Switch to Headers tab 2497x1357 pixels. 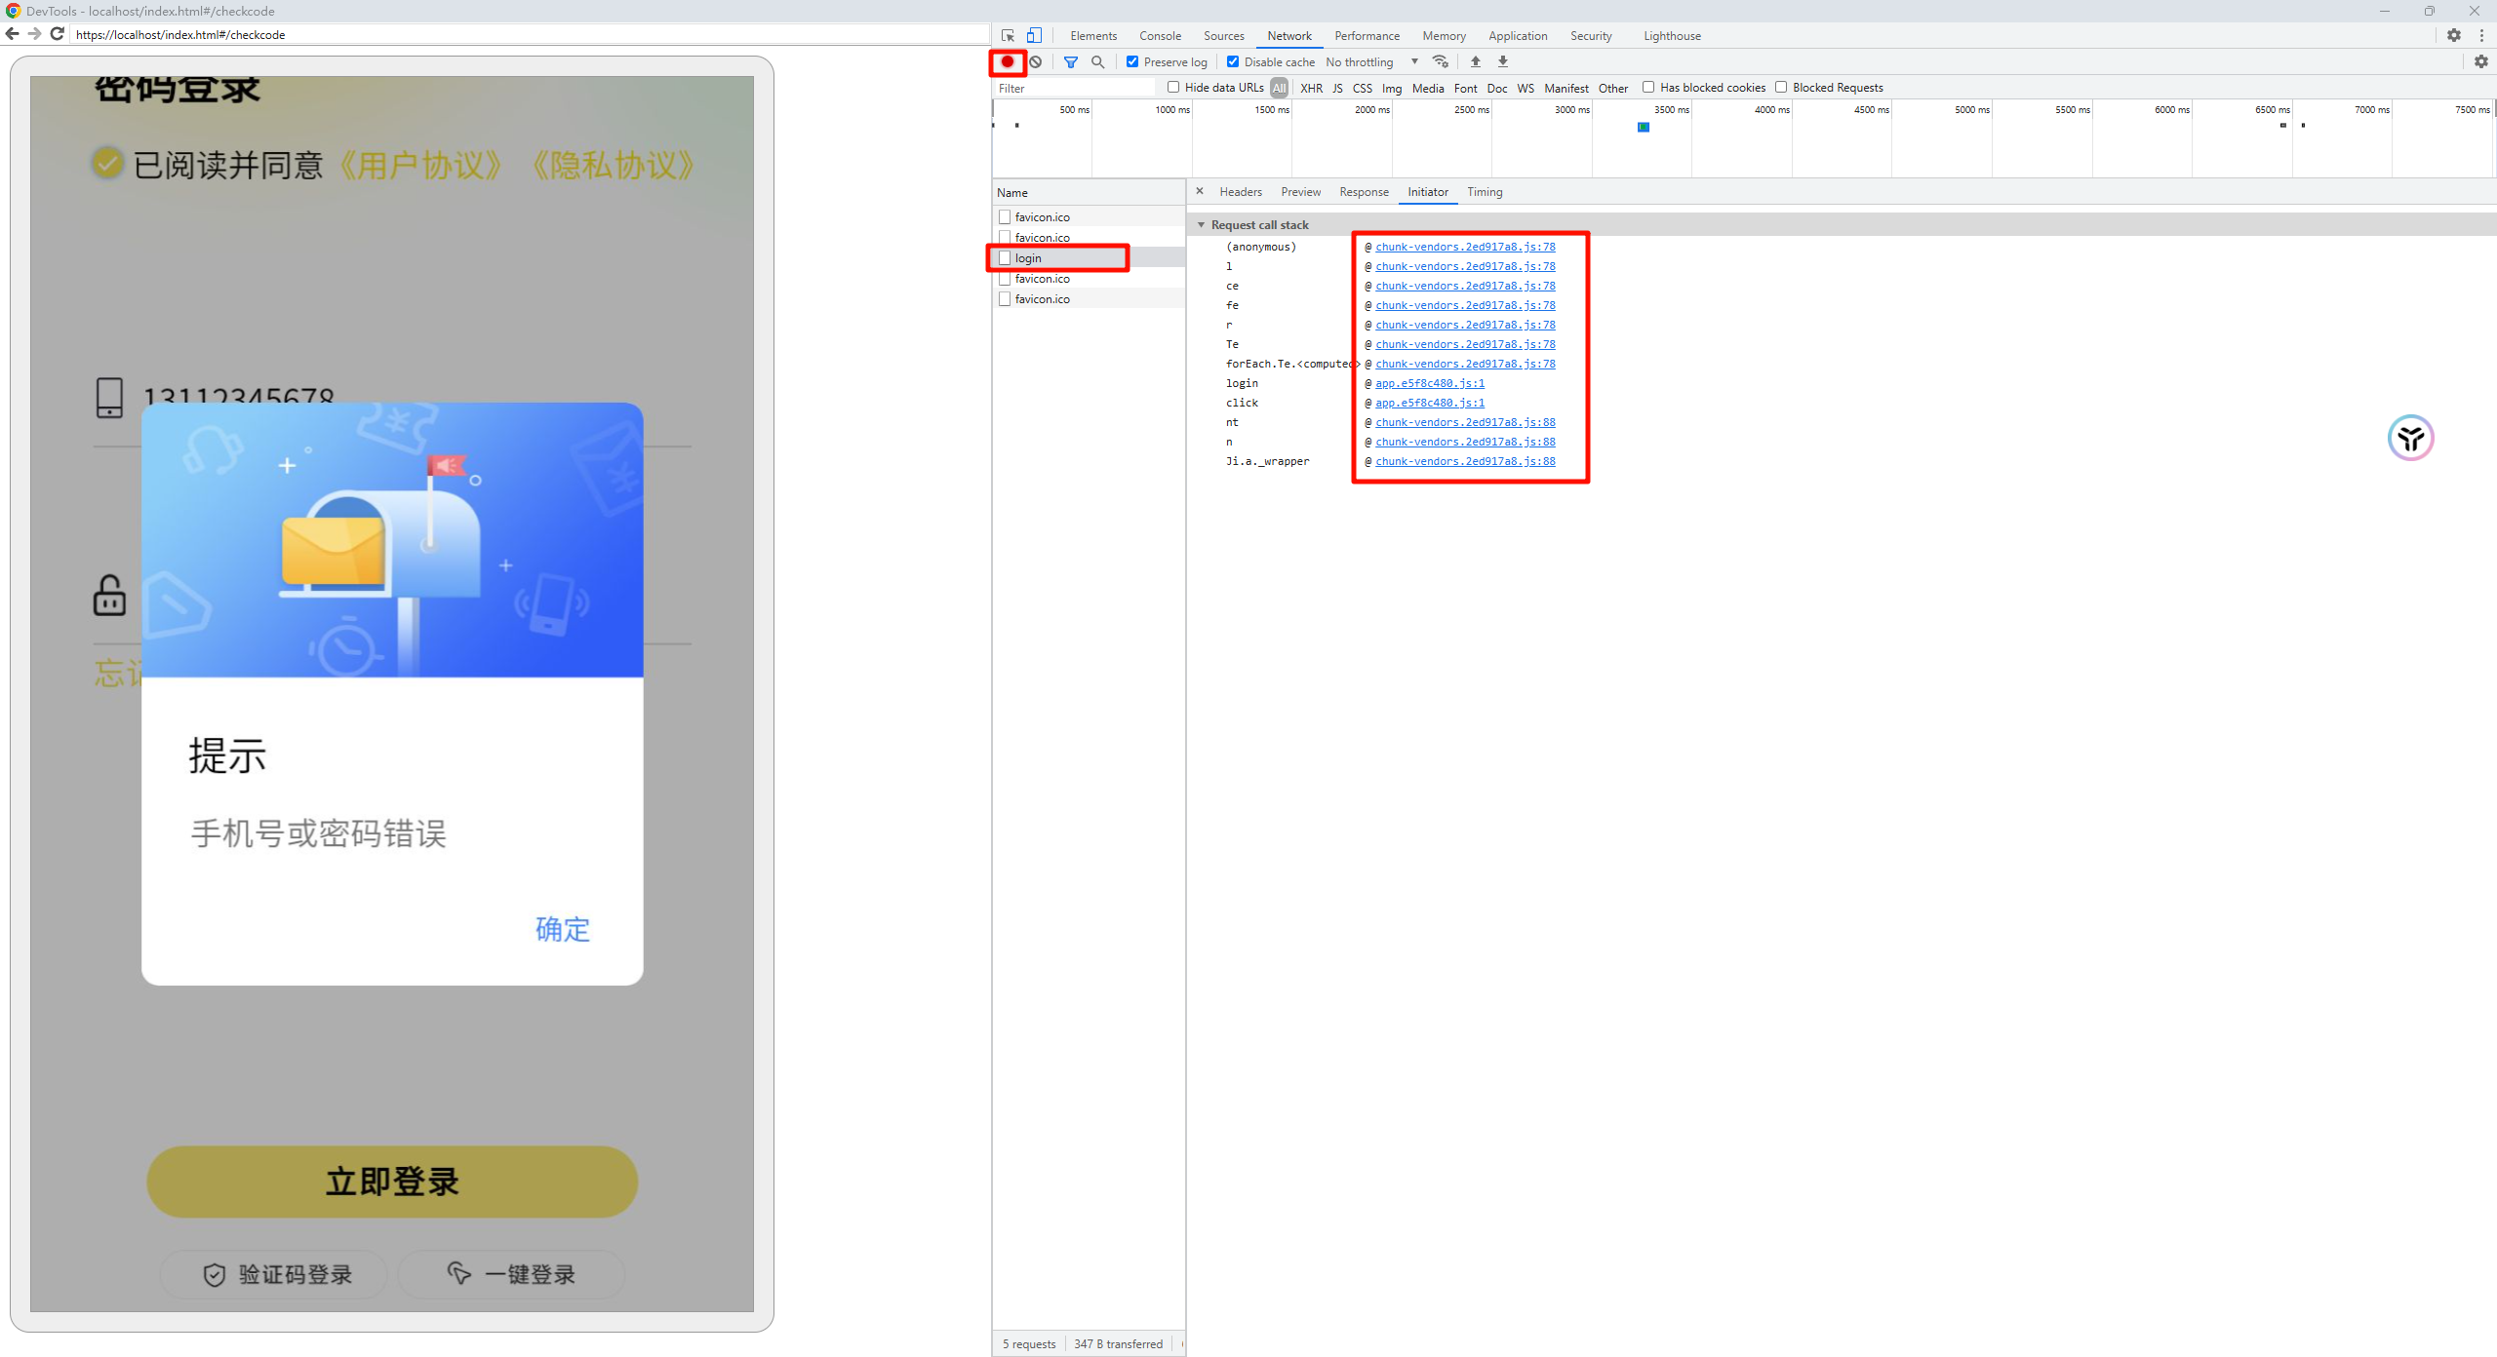point(1240,192)
